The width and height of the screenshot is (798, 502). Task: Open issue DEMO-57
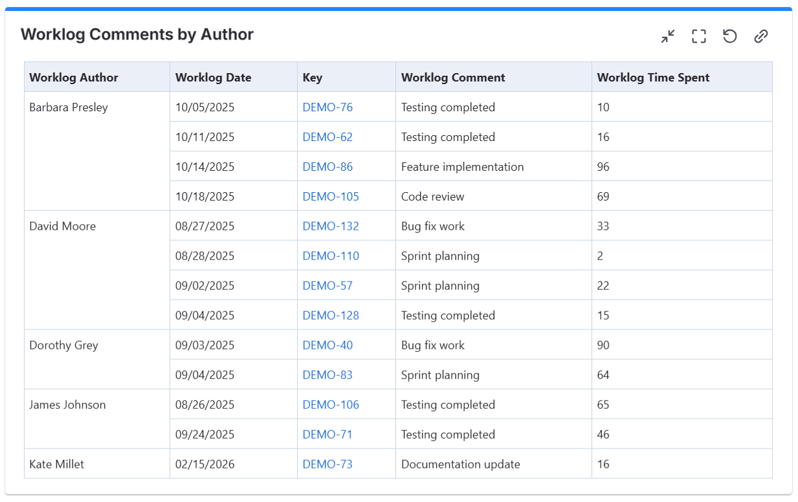pyautogui.click(x=328, y=285)
